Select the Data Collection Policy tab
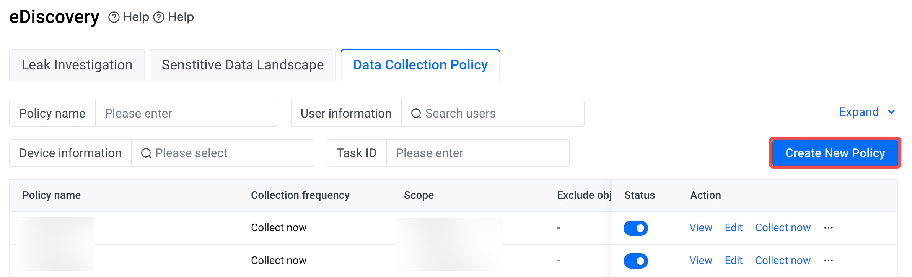Screen dimensions: 912x277 [x=420, y=65]
